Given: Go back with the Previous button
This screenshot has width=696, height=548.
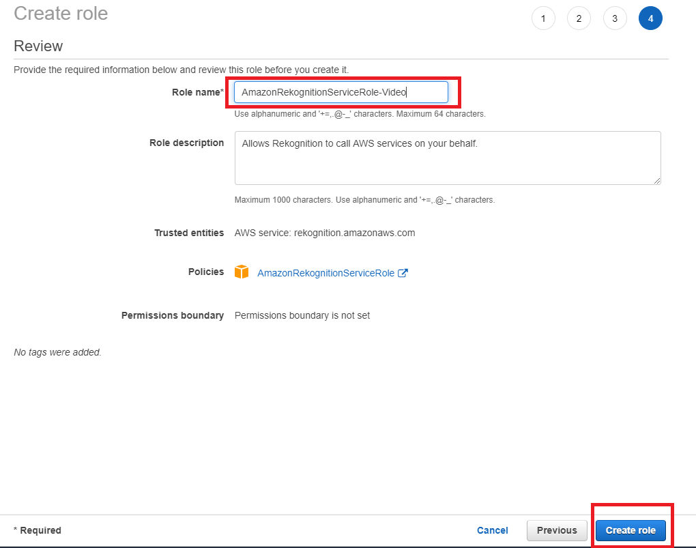Looking at the screenshot, I should coord(556,530).
